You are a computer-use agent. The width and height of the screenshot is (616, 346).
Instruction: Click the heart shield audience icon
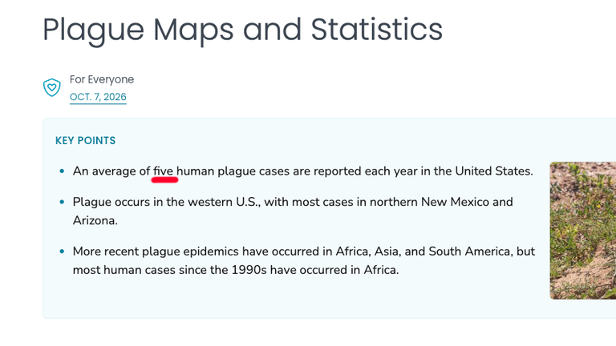[52, 87]
